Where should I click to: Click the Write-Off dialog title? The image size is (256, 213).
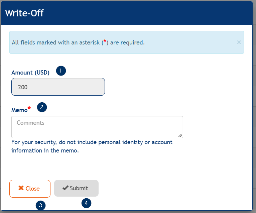click(x=24, y=13)
